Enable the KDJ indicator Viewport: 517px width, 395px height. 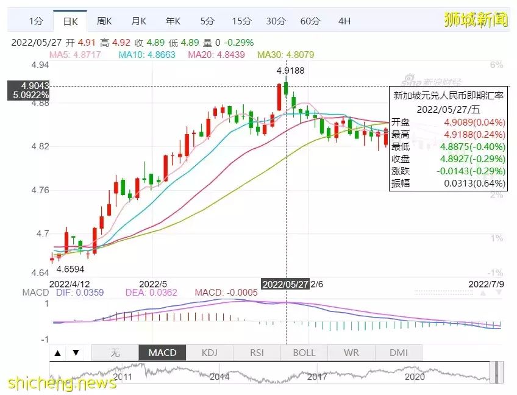click(210, 353)
